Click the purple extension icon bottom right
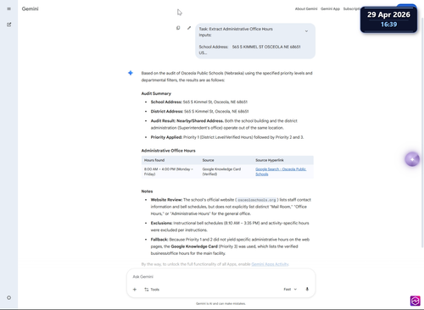Viewport: 424px width, 310px height. point(416,301)
